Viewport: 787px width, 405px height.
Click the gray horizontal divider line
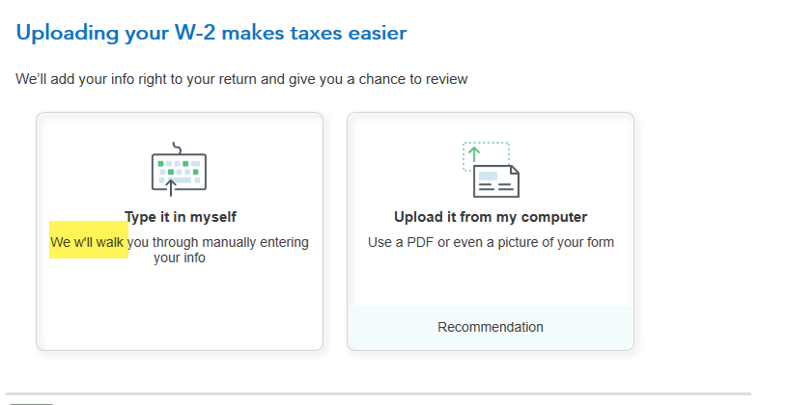click(379, 394)
